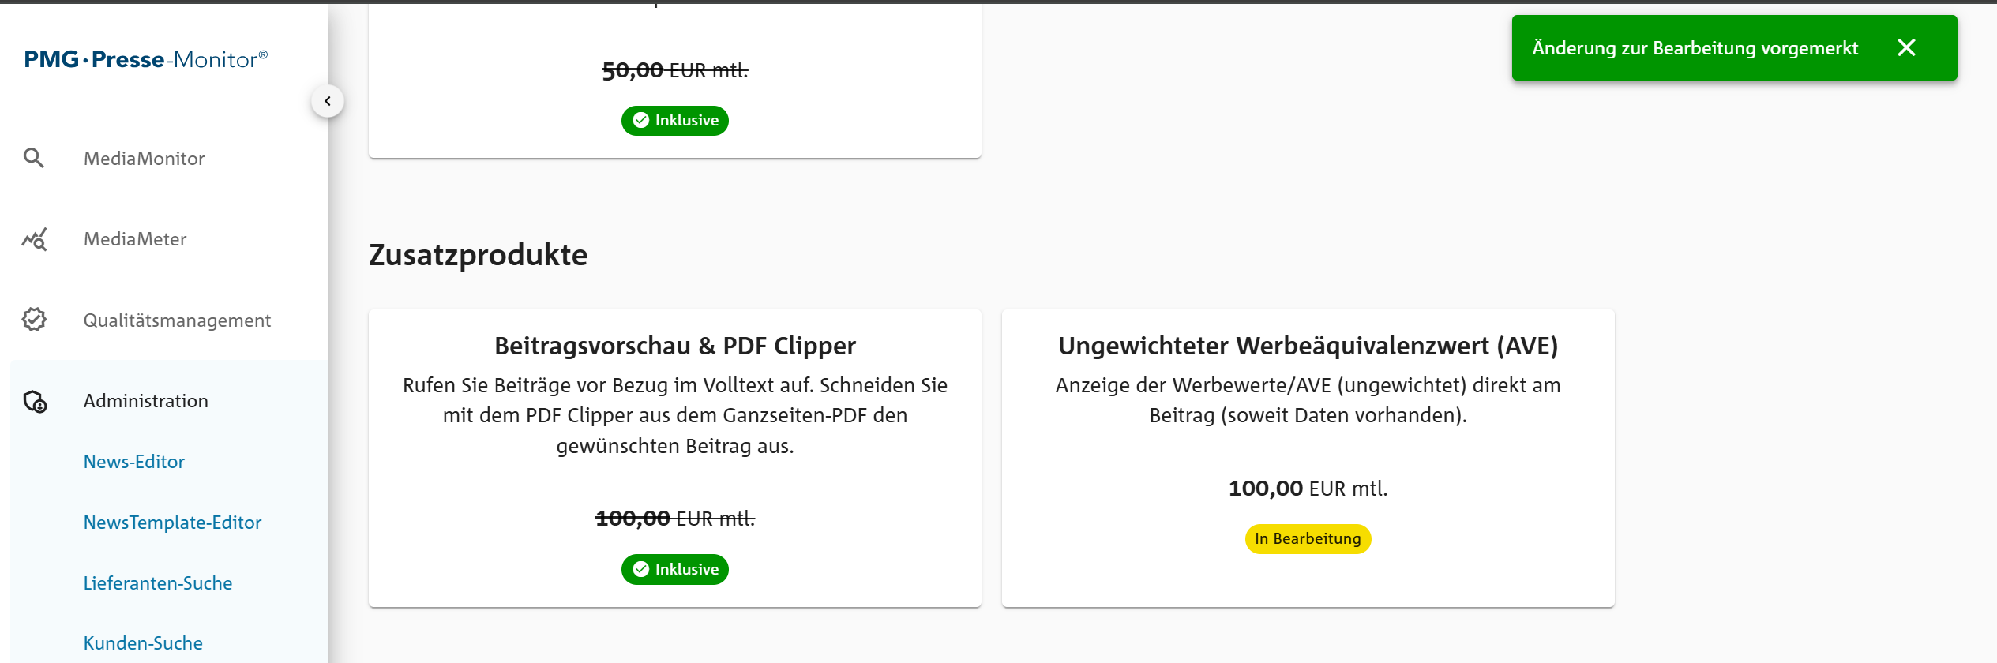
Task: Go to Lieferanten-Suche
Action: click(x=158, y=583)
